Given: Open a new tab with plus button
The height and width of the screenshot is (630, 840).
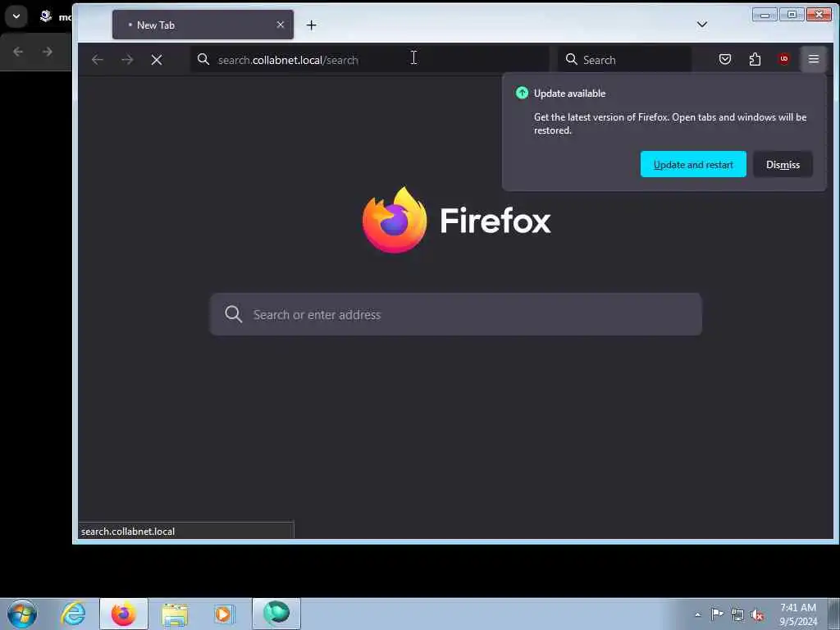Looking at the screenshot, I should click(311, 25).
